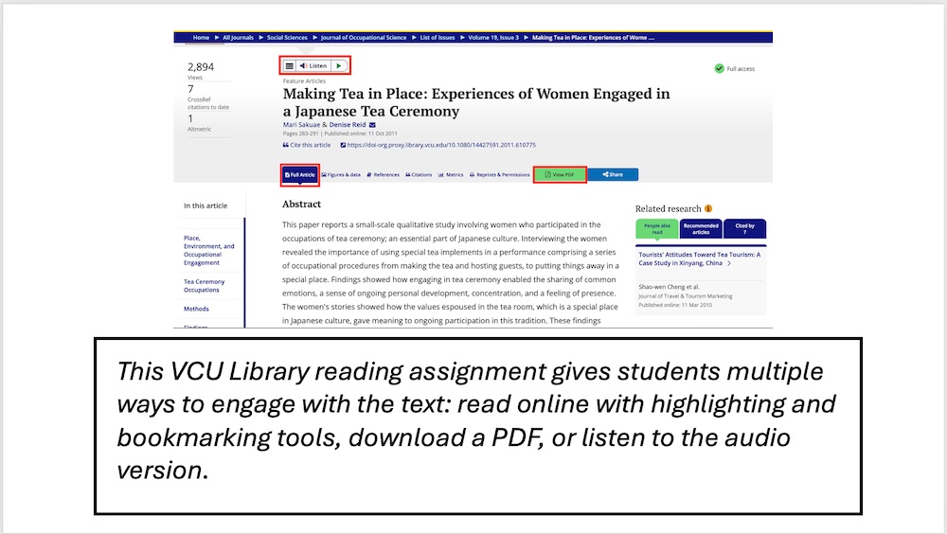Click the Altmetric score

[x=190, y=119]
